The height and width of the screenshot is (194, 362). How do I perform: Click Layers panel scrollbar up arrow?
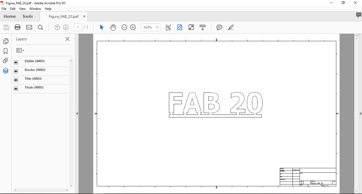[71, 61]
